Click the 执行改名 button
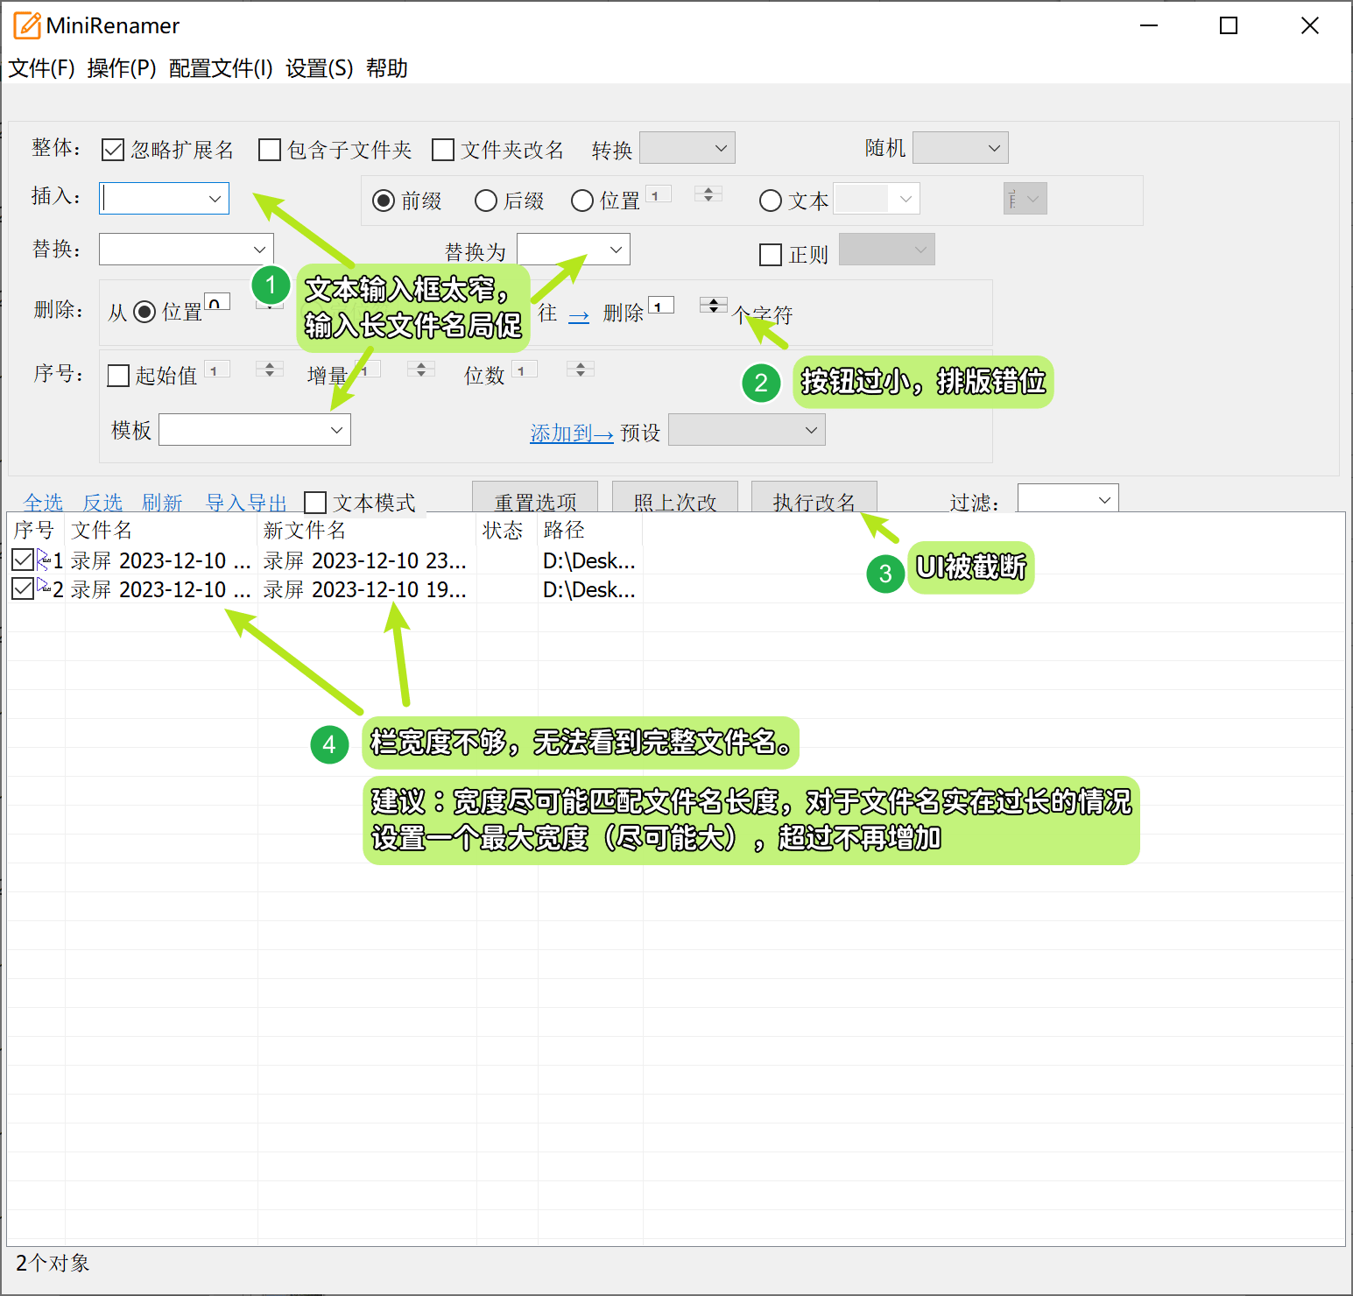This screenshot has height=1296, width=1353. (814, 501)
